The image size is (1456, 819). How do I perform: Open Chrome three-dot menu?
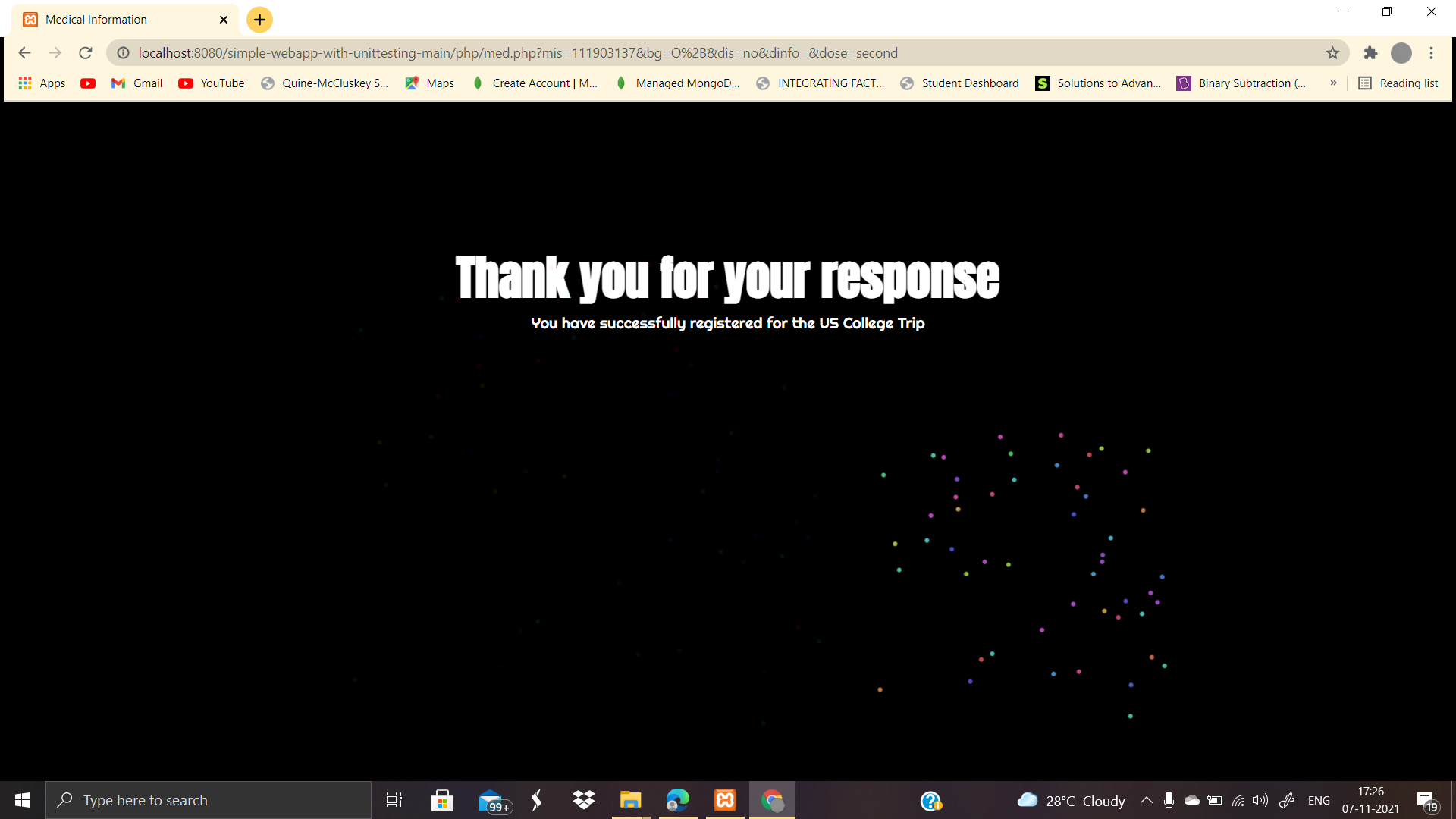[1431, 53]
